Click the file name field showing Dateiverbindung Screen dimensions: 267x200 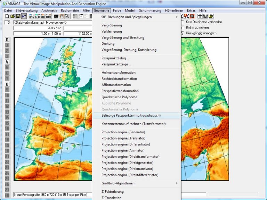pos(52,22)
